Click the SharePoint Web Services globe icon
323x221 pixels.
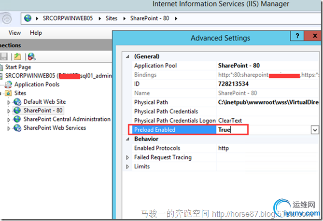click(x=17, y=128)
